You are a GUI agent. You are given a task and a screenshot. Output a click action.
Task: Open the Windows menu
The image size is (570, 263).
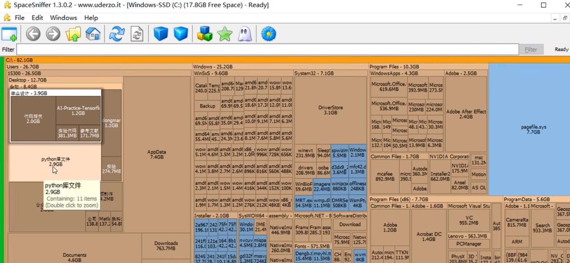pyautogui.click(x=64, y=18)
